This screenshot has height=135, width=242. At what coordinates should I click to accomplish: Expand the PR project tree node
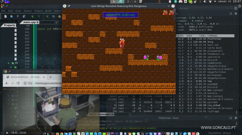8,63
